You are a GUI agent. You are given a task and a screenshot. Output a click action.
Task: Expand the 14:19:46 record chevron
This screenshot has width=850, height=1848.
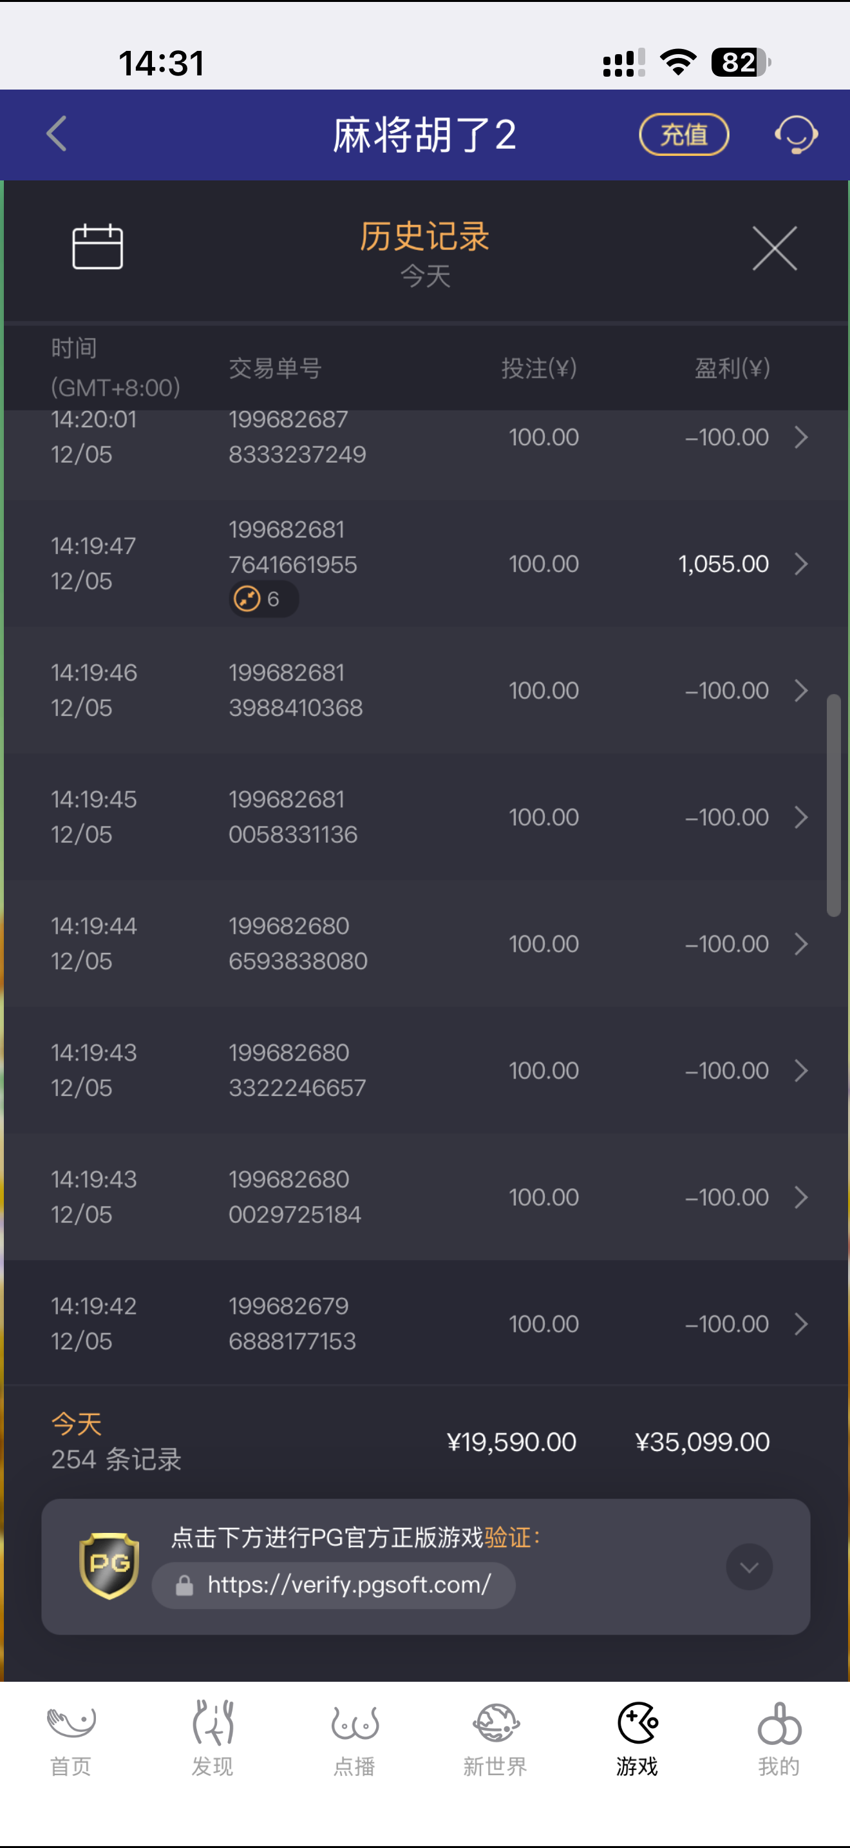click(x=801, y=690)
